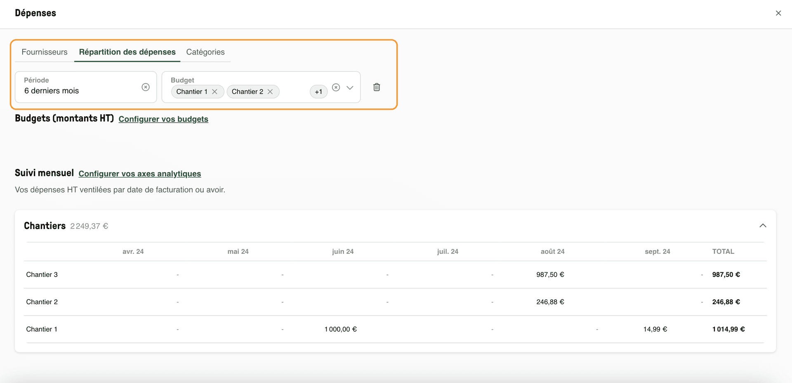The image size is (792, 383).
Task: Click the Chantier 2 chip label
Action: tap(247, 92)
